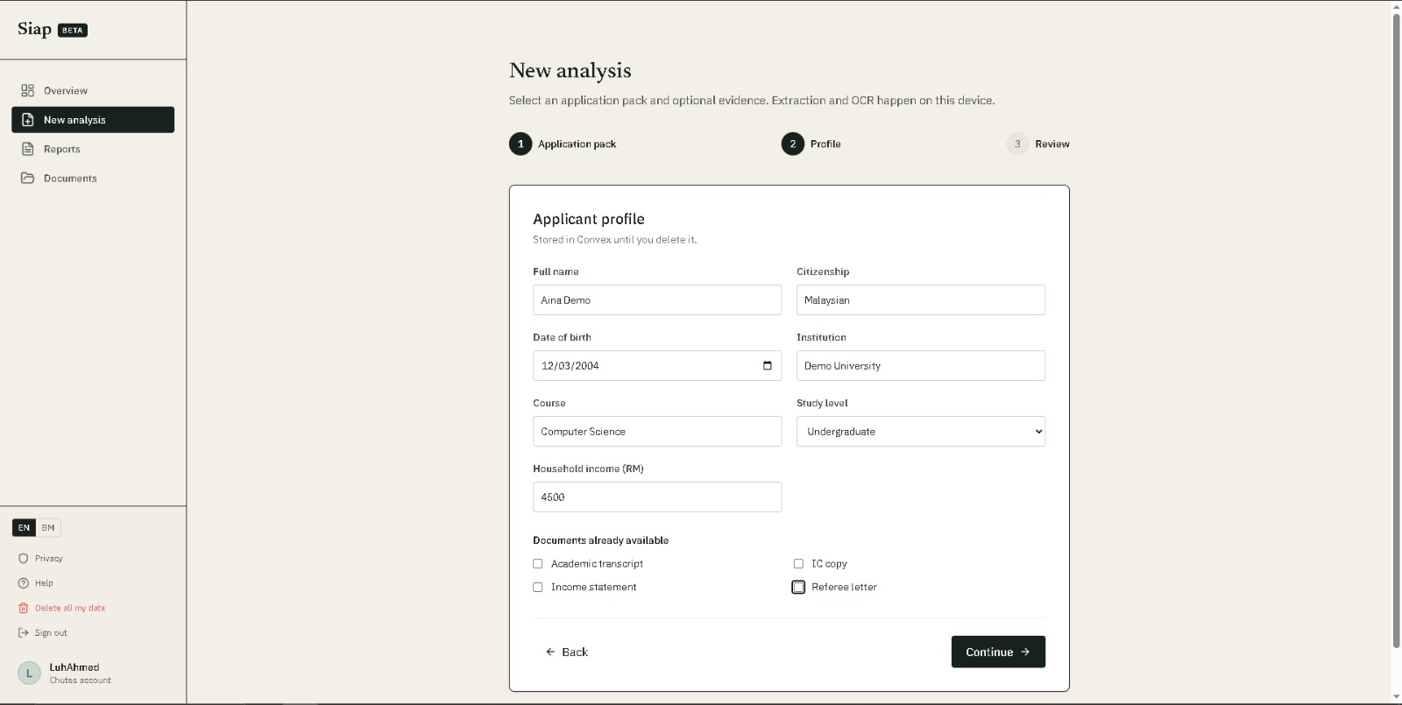Open Reports in sidebar
This screenshot has height=705, width=1402.
93,149
